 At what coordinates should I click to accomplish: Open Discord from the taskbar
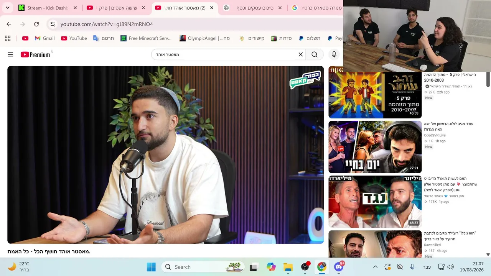click(x=339, y=267)
